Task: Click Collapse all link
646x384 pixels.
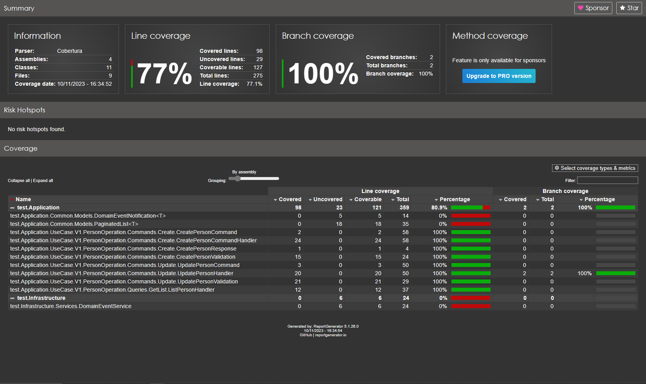Action: [x=19, y=180]
